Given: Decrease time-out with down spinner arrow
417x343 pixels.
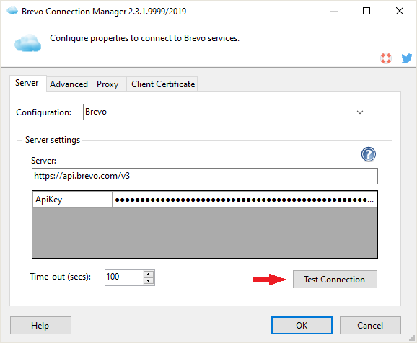Looking at the screenshot, I should [x=149, y=281].
